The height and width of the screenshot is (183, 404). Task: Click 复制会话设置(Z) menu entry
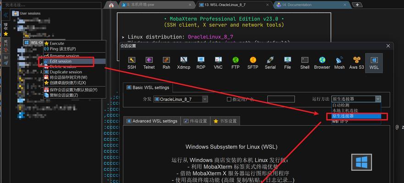(x=75, y=95)
